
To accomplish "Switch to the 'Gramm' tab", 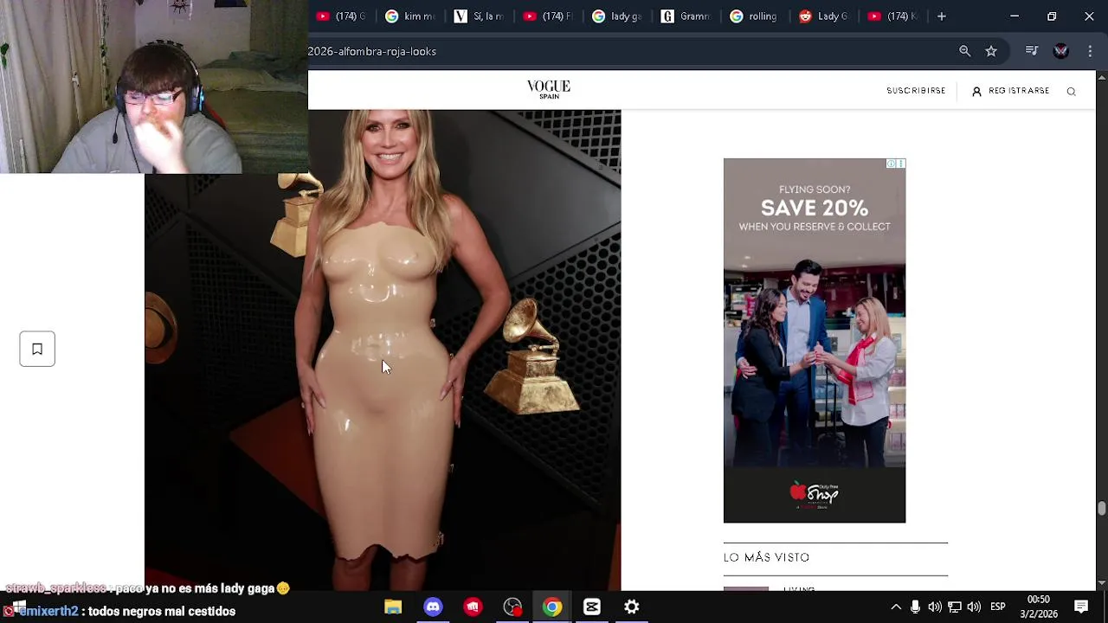I will click(687, 16).
